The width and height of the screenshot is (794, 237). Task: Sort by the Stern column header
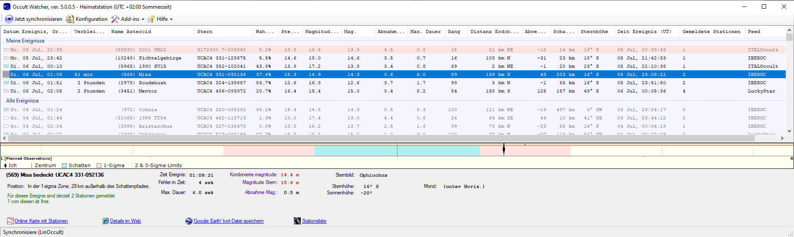(205, 32)
